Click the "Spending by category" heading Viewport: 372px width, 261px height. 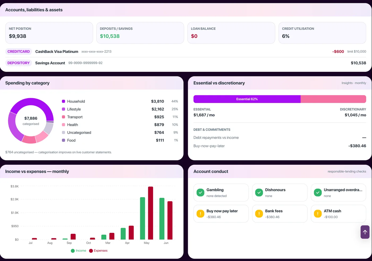(x=27, y=83)
